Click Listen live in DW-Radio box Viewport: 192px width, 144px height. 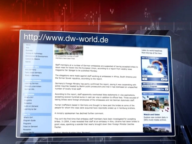[160, 89]
